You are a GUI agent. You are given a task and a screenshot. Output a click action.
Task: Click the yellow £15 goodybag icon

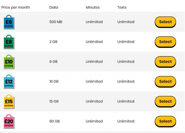pos(9,102)
